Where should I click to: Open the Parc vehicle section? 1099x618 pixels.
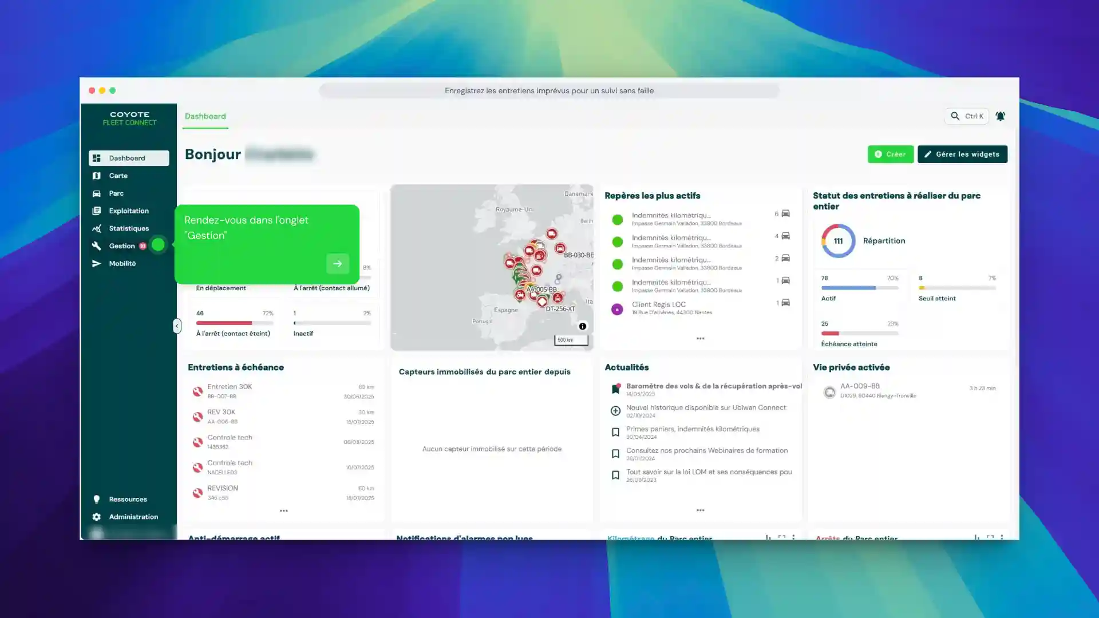(x=116, y=193)
